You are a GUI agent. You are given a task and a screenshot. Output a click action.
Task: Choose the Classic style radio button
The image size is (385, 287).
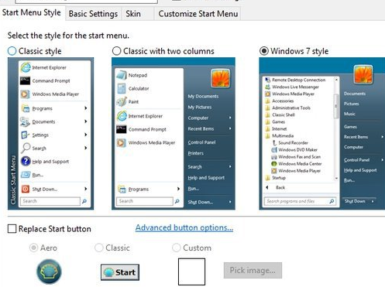pyautogui.click(x=12, y=51)
